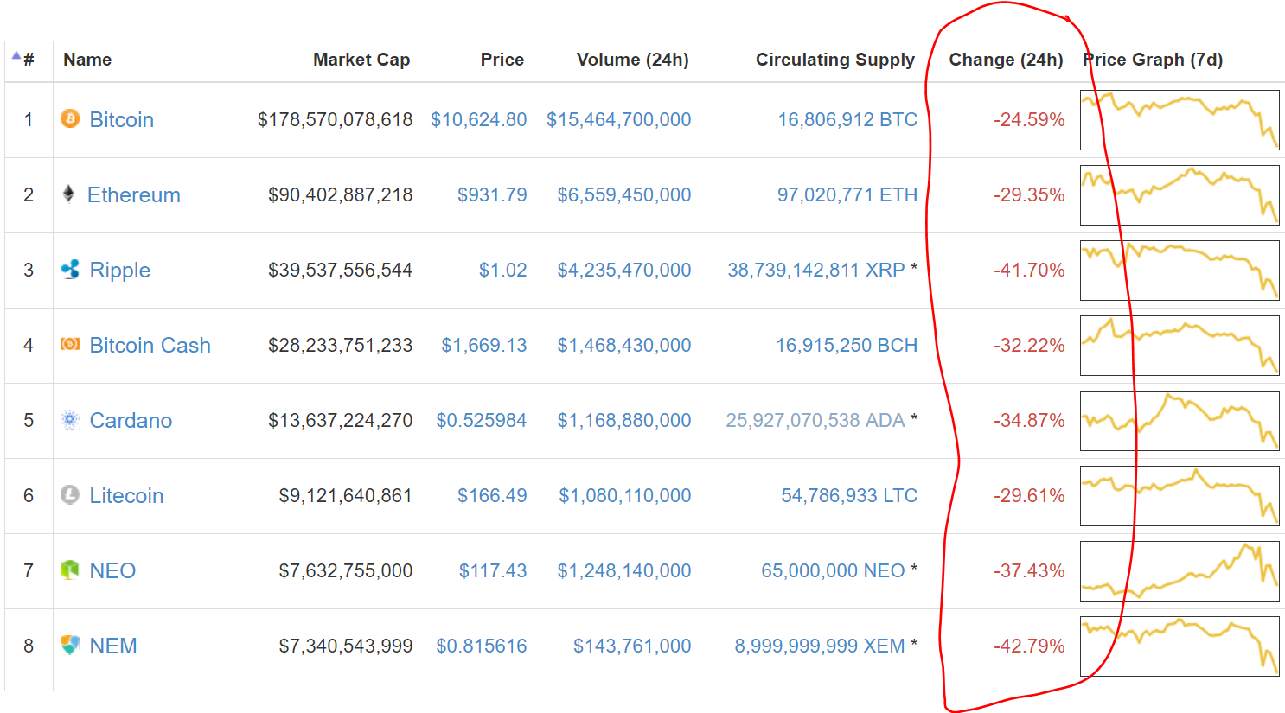Open the Cardano name link
The height and width of the screenshot is (713, 1285).
[x=131, y=421]
